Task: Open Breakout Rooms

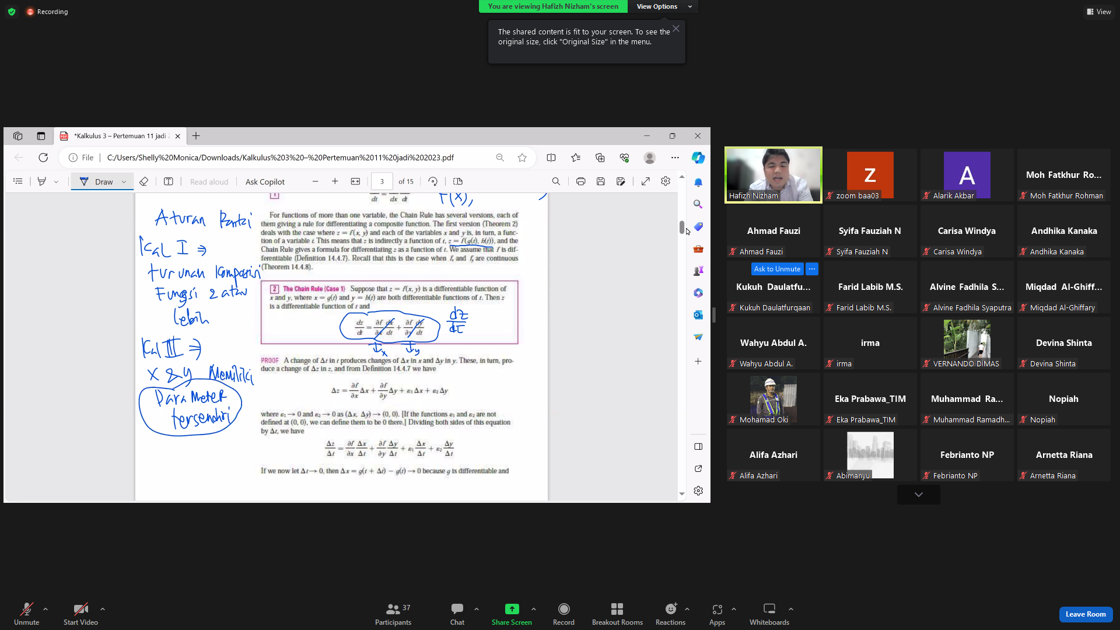Action: pyautogui.click(x=617, y=614)
